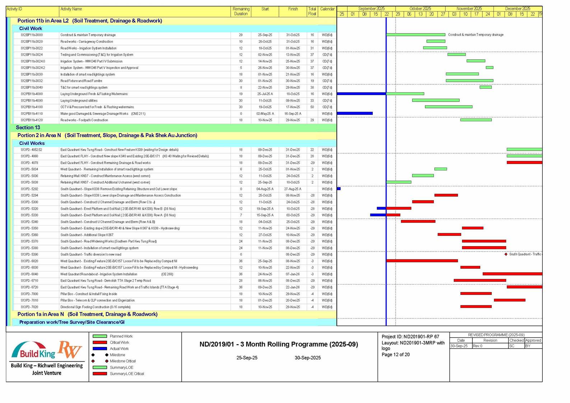
Task: Collapse Portion 11b in Area L2 group
Action: pyautogui.click(x=90, y=21)
